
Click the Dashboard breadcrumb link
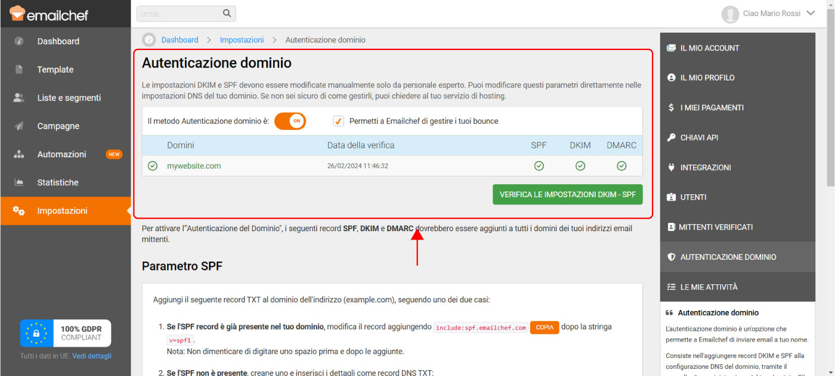click(180, 40)
